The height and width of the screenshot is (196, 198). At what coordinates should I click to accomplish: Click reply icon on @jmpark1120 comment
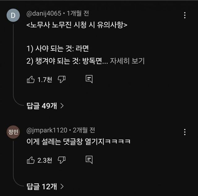[89, 160]
